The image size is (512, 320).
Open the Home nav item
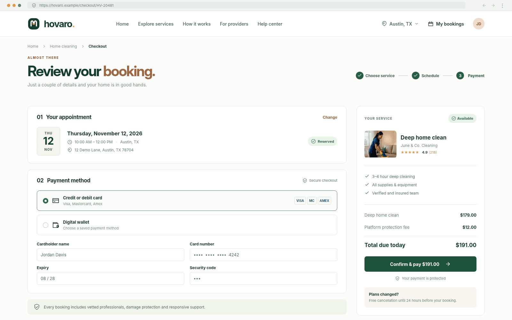[122, 24]
